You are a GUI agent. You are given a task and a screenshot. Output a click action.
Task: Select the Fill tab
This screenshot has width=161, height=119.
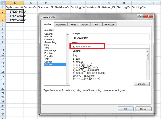point(96,25)
